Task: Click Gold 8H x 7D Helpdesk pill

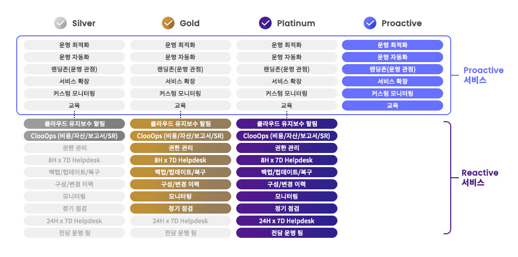Action: pos(181,160)
